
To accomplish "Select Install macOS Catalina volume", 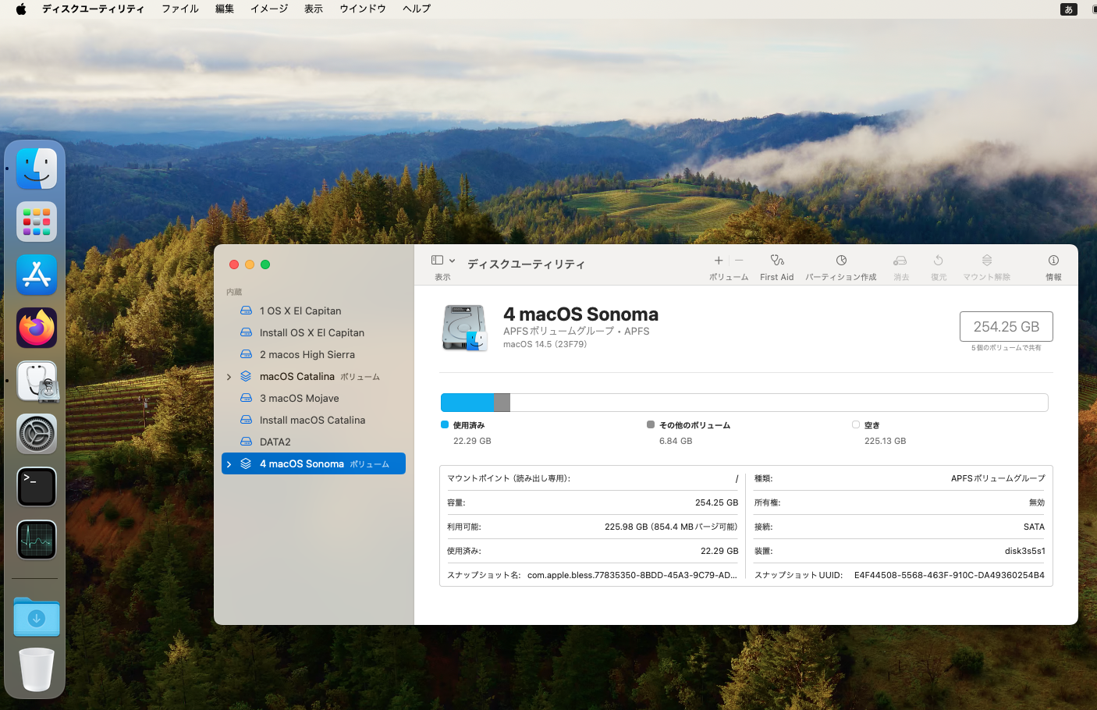I will pos(314,420).
